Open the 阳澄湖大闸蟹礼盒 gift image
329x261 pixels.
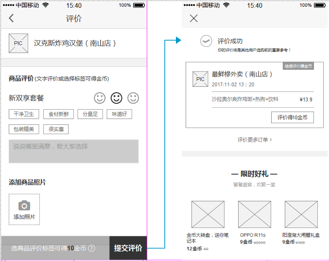[x=301, y=214]
